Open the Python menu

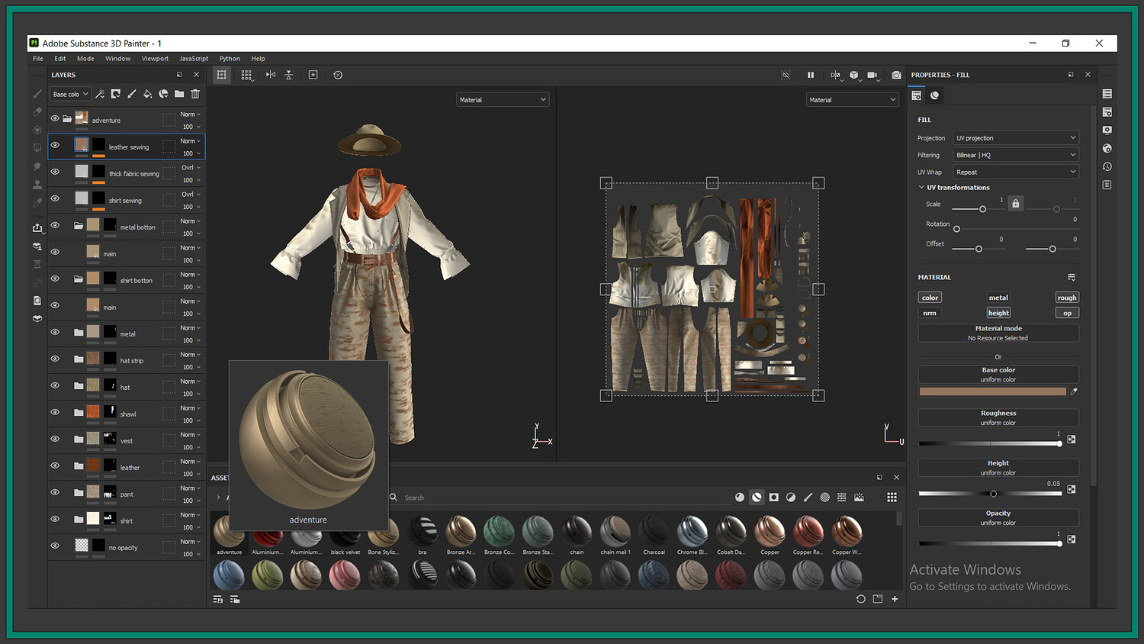pos(230,59)
